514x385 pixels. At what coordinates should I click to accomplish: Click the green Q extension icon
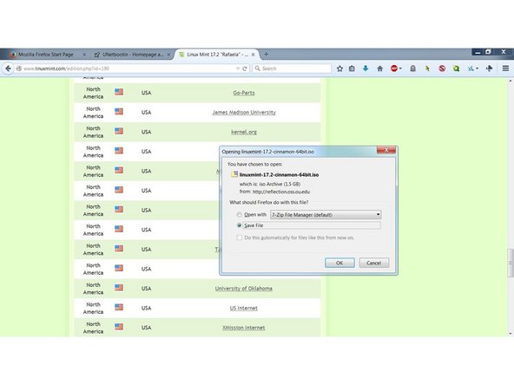[456, 69]
